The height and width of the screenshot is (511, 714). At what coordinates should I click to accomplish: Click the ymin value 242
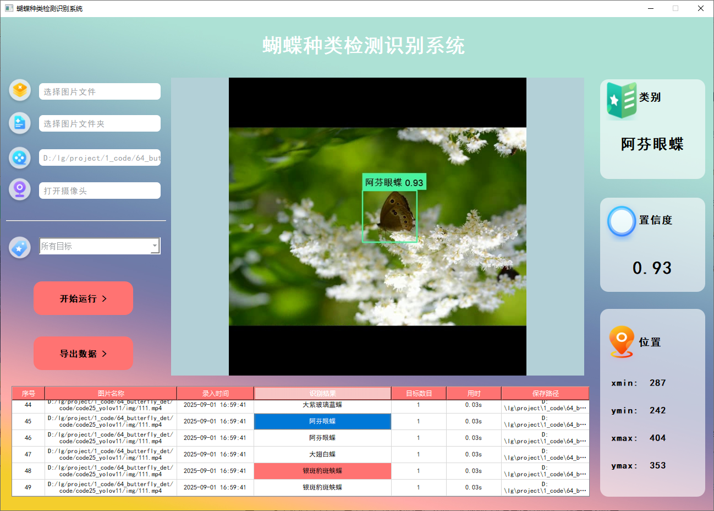(657, 410)
